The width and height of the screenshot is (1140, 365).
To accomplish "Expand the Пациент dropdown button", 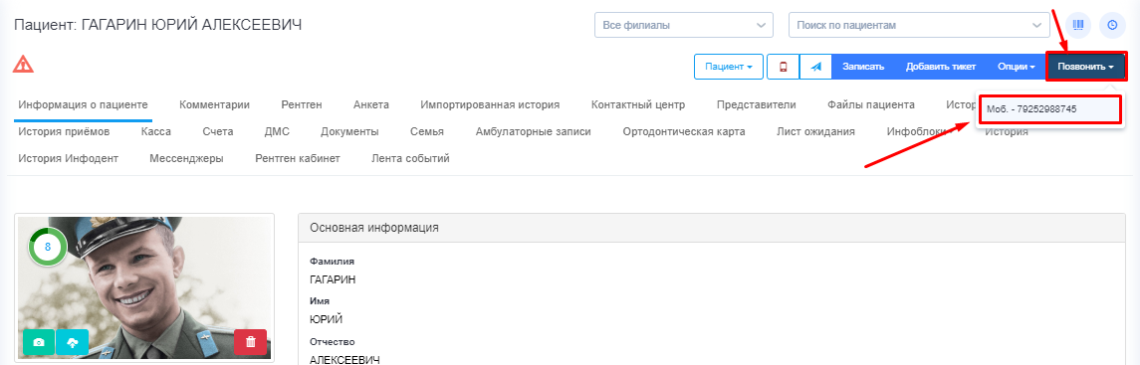I will pyautogui.click(x=729, y=66).
